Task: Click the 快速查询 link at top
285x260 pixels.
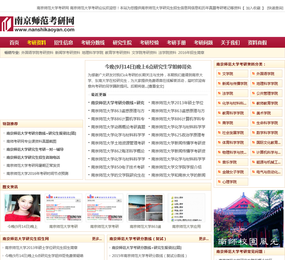Action: (275, 8)
